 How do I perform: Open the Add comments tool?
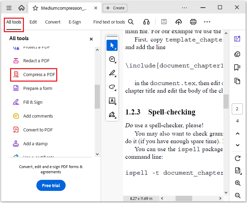coord(33,116)
